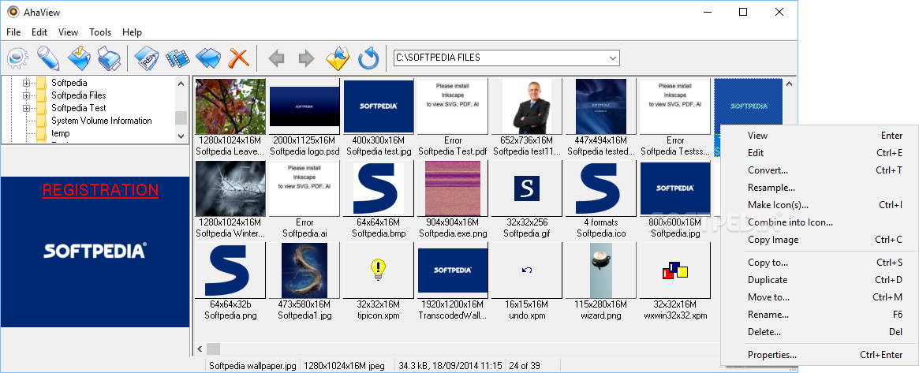The width and height of the screenshot is (919, 373).
Task: Open the View menu
Action: pos(68,32)
